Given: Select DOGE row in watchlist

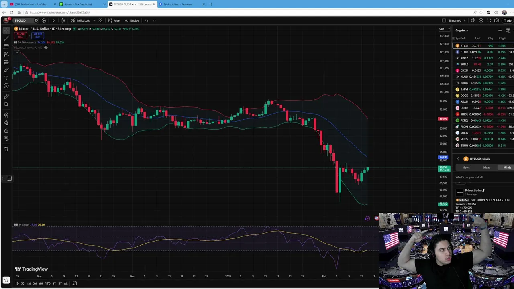Looking at the screenshot, I should (x=483, y=96).
